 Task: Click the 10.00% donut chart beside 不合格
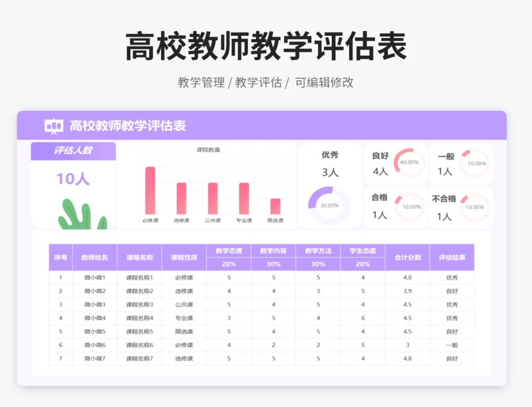[475, 207]
